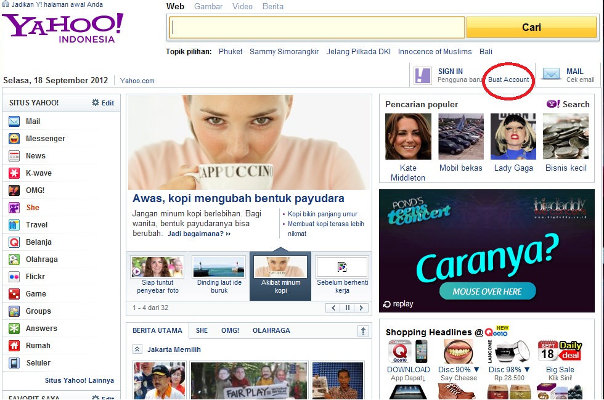This screenshot has height=400, width=604.
Task: Open the Seluler phone icon
Action: coord(14,363)
